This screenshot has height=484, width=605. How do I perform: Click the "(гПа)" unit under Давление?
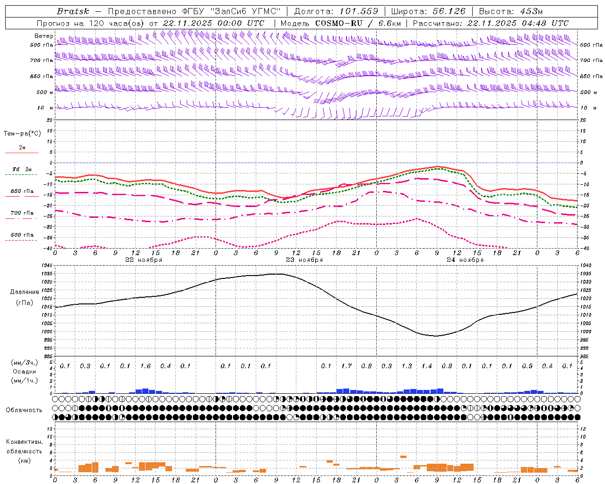[x=25, y=302]
